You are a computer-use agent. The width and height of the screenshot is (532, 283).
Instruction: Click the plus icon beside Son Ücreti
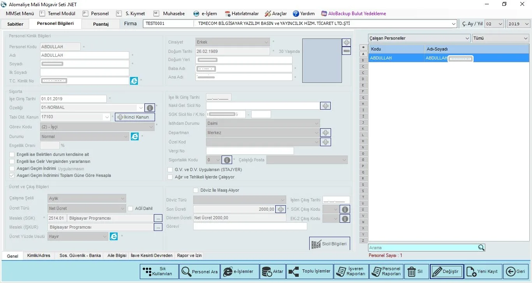coord(280,209)
